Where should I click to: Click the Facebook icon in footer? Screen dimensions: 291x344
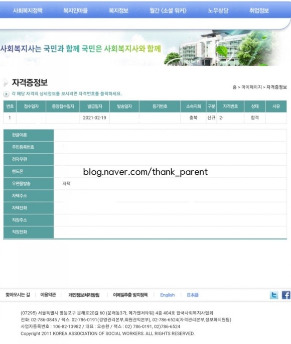pyautogui.click(x=286, y=295)
